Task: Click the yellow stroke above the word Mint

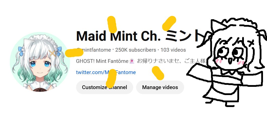Action: (112, 24)
